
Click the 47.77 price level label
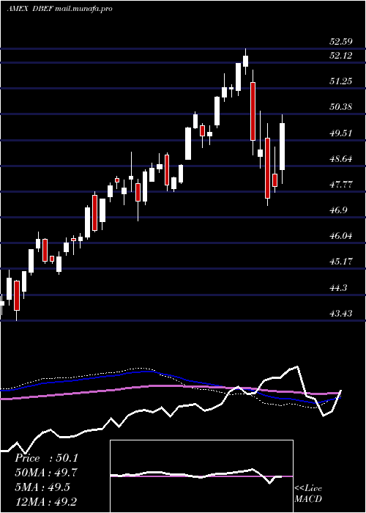point(341,185)
